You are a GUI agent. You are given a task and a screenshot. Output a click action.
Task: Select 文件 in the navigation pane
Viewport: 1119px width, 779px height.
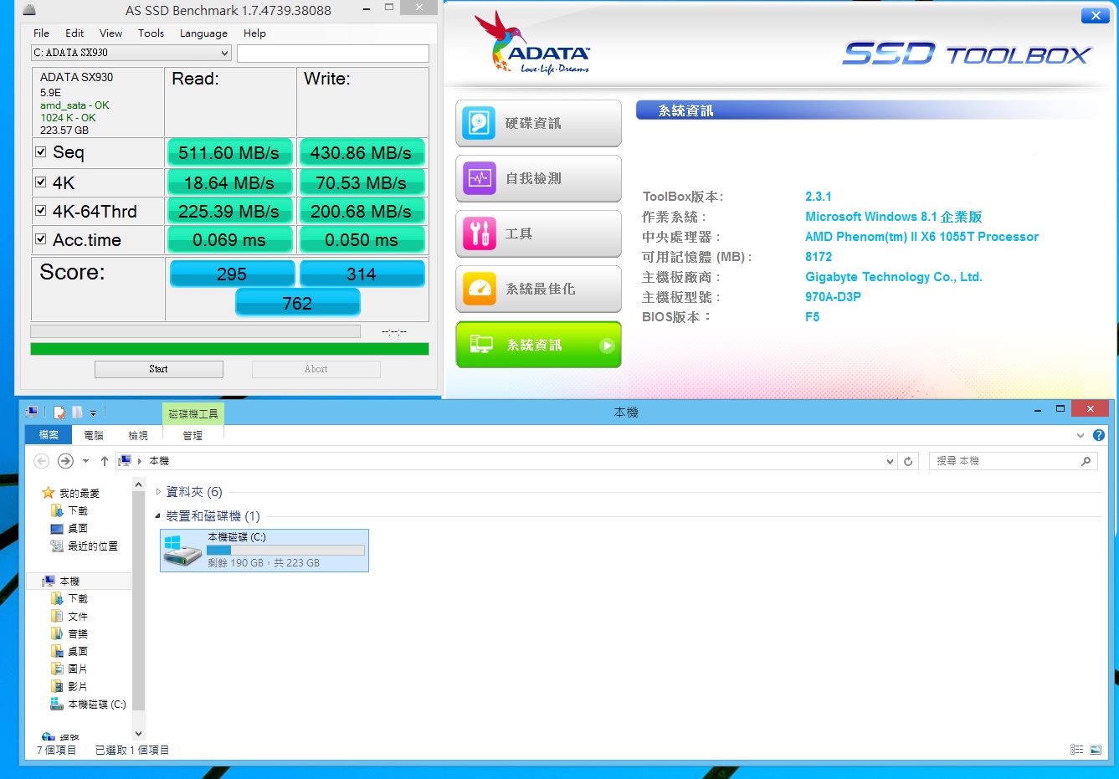coord(78,616)
